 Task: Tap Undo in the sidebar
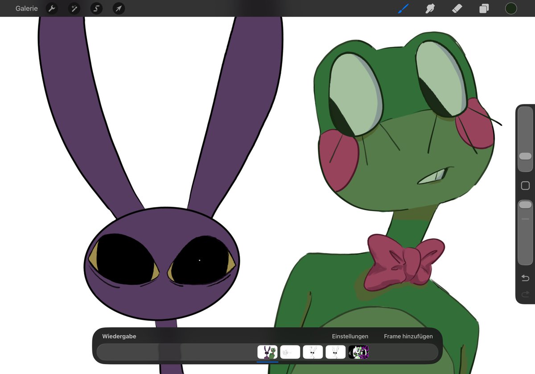[524, 278]
